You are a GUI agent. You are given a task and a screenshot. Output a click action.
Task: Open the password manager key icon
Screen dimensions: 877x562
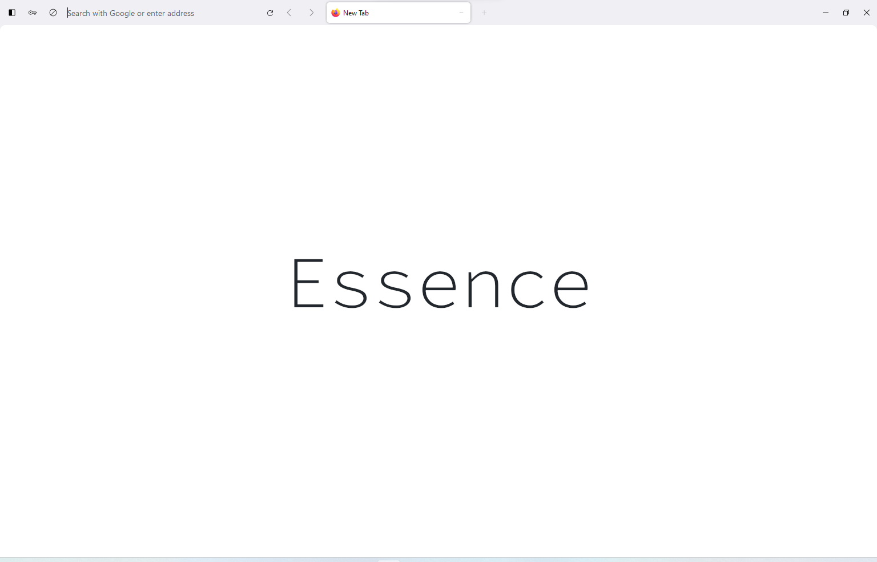(33, 13)
